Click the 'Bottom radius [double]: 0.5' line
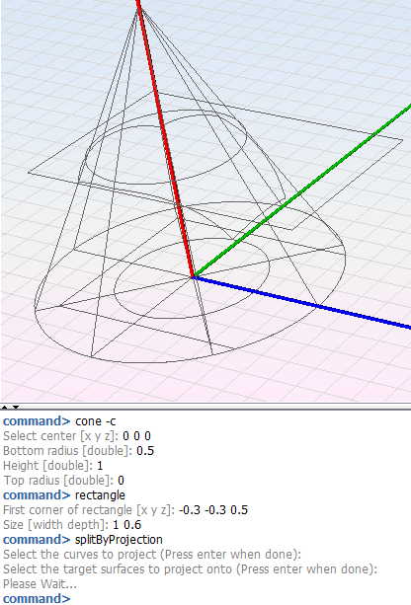The width and height of the screenshot is (411, 605). pyautogui.click(x=78, y=451)
